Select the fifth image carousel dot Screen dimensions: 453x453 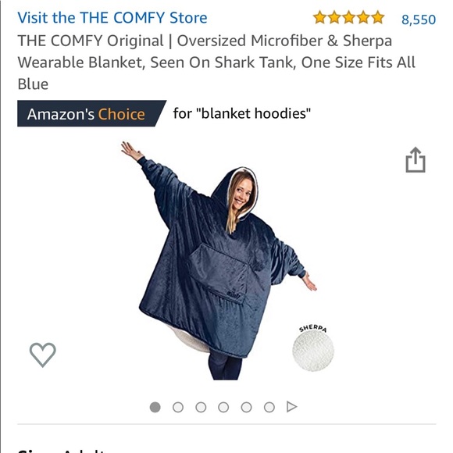pos(246,408)
